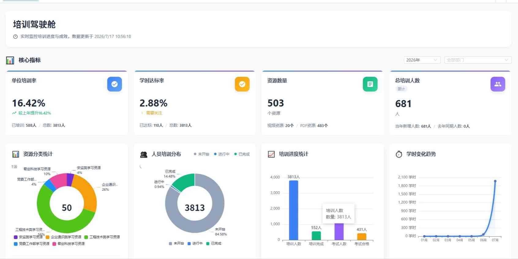
Task: Click the blue 培训人数 bar in chart
Action: click(x=294, y=210)
